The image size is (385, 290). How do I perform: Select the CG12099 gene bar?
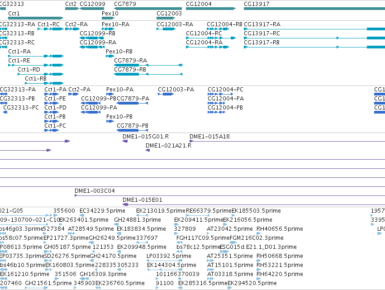click(92, 9)
